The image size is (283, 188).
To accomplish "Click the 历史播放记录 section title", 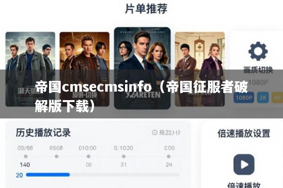I will coord(43,133).
